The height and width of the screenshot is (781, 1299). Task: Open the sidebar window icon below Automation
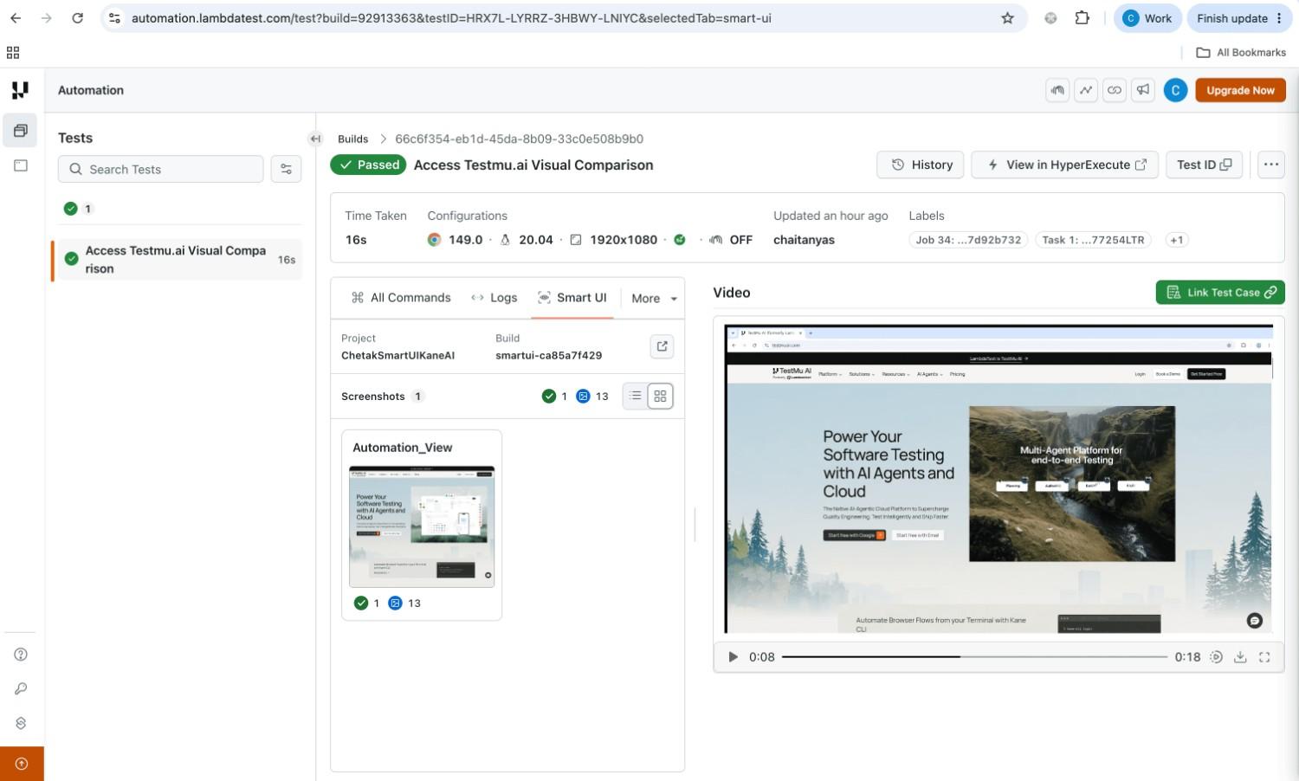coord(21,165)
